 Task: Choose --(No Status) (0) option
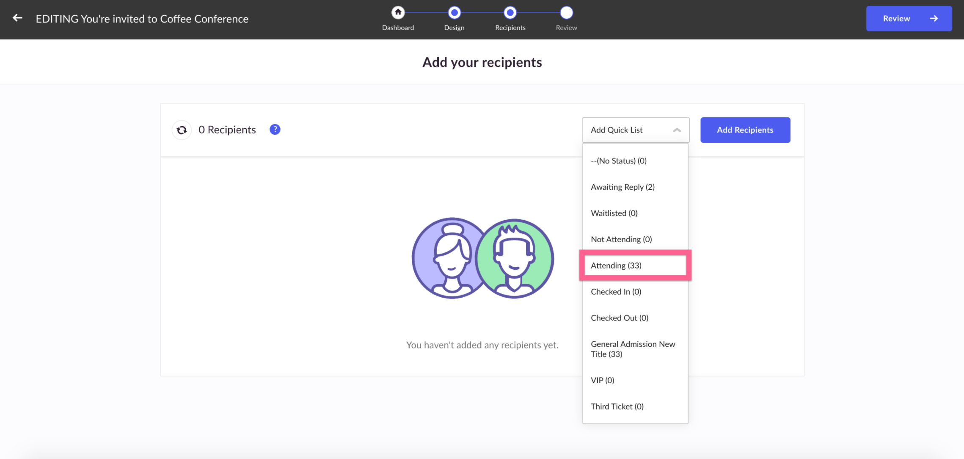point(635,161)
